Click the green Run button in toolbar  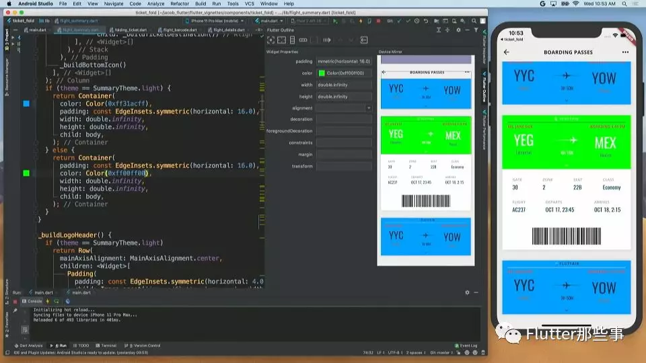[335, 21]
